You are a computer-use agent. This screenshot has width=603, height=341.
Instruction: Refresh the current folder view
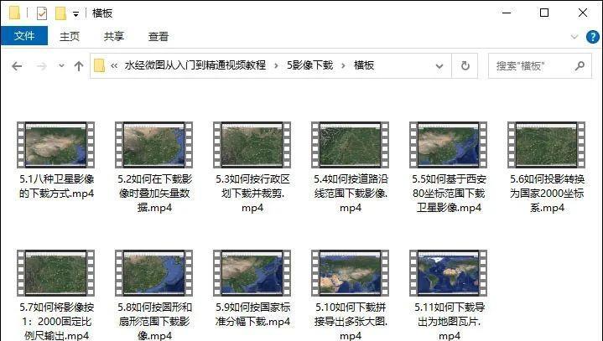pos(465,66)
